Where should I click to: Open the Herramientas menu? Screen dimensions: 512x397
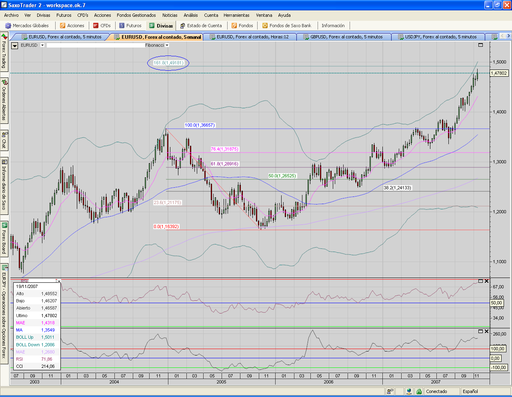point(236,15)
